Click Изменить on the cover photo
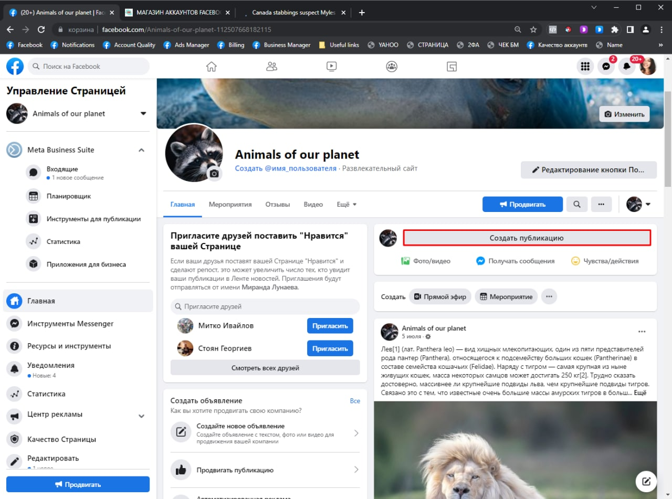Screen dimensions: 672x499 pos(624,114)
